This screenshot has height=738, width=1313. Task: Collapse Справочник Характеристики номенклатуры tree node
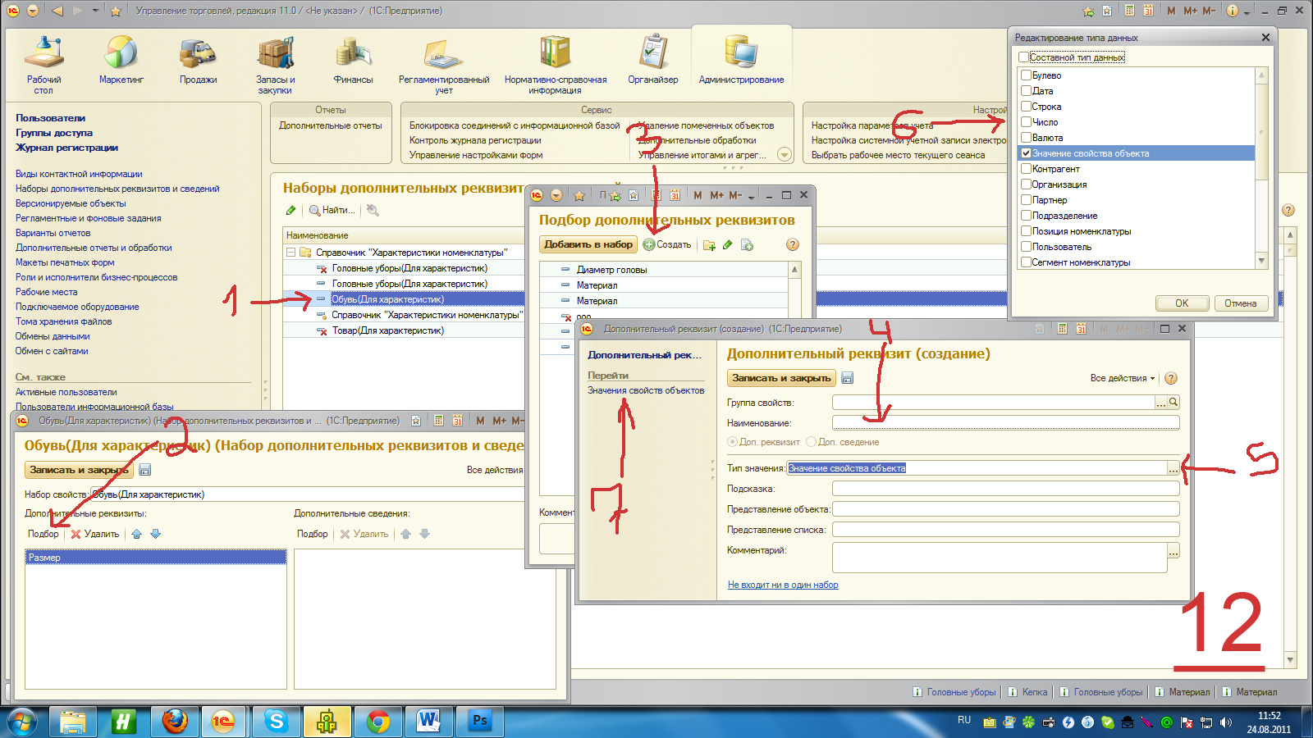pos(291,253)
